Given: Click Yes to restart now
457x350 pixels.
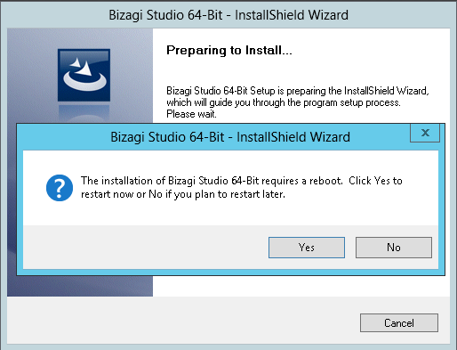Looking at the screenshot, I should click(307, 248).
